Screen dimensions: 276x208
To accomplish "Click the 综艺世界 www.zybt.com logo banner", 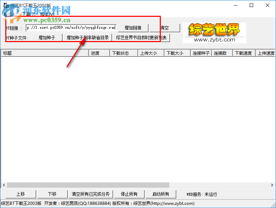I will pyautogui.click(x=215, y=33).
